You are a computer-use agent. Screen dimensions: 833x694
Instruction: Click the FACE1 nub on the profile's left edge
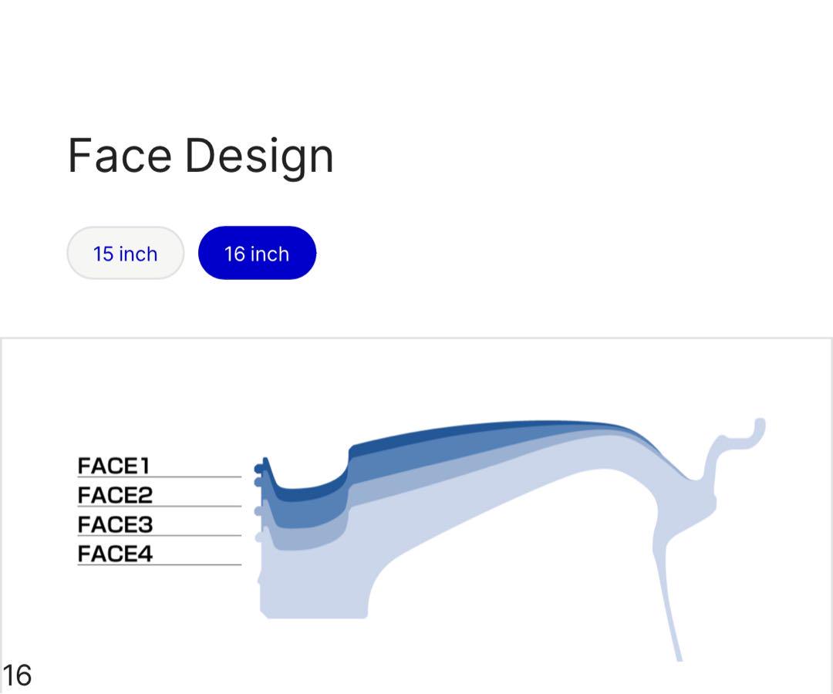coord(260,468)
